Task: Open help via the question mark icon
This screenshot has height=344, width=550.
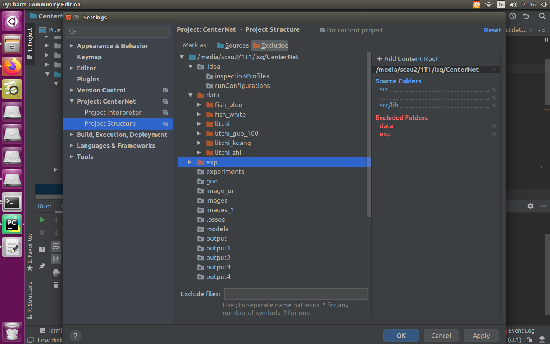Action: pyautogui.click(x=75, y=336)
